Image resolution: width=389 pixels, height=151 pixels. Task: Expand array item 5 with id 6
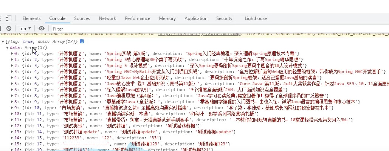12,84
